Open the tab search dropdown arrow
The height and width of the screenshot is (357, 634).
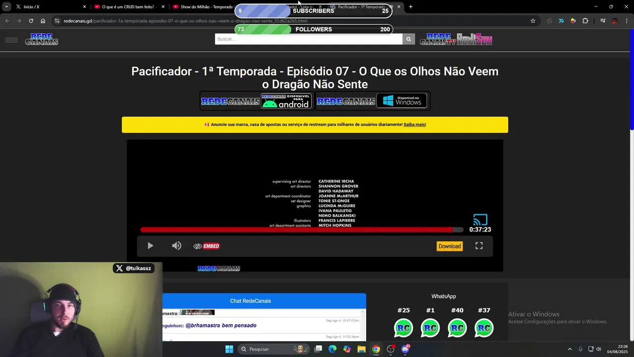click(x=6, y=7)
